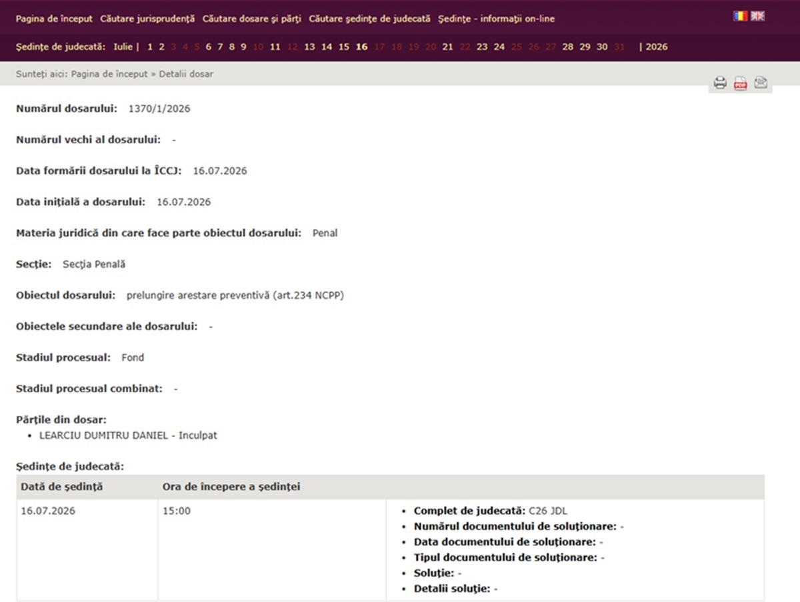Click Tipul documentului de soluționare entry
Viewport: 800px width, 602px height.
509,557
